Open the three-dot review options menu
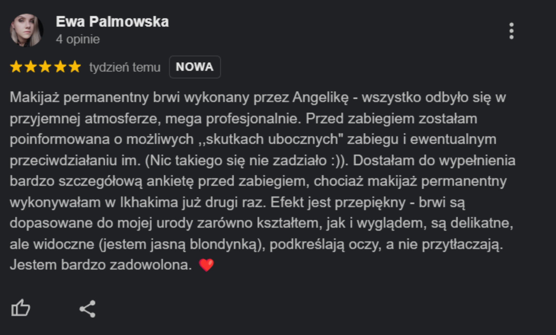The image size is (556, 335). point(511,31)
